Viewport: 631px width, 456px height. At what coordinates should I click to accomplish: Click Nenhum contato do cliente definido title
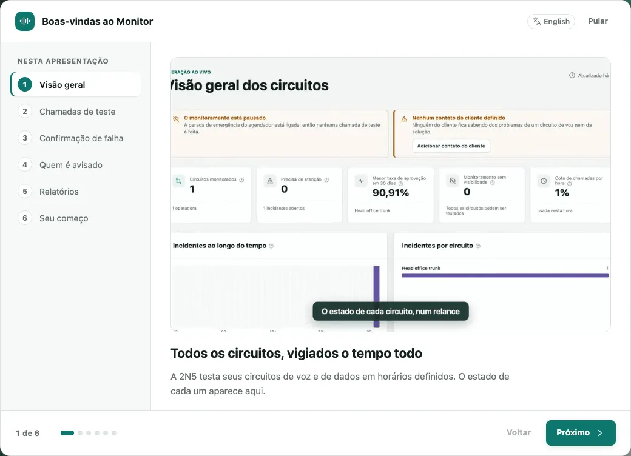(458, 118)
